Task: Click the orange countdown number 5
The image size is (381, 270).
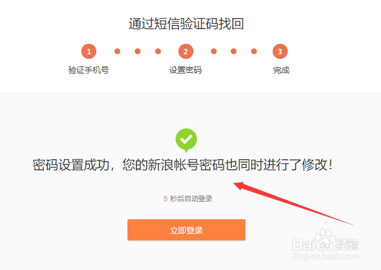Action: click(165, 199)
